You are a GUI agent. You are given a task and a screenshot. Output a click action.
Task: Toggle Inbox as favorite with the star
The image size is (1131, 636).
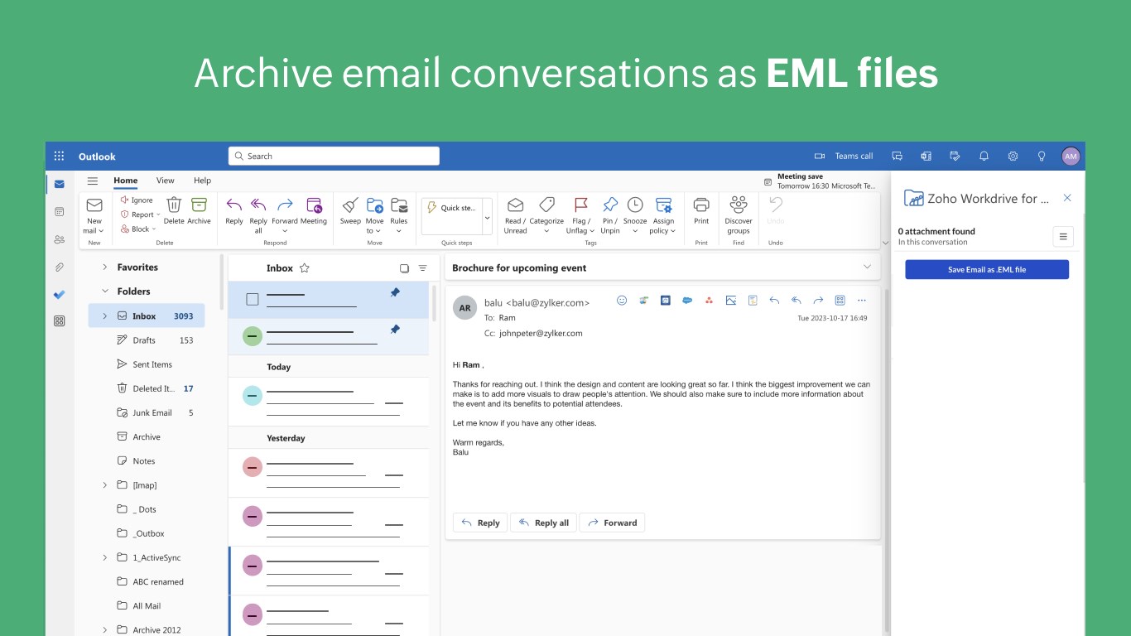pos(304,268)
